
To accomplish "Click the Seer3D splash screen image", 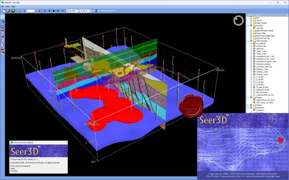I will [x=243, y=146].
